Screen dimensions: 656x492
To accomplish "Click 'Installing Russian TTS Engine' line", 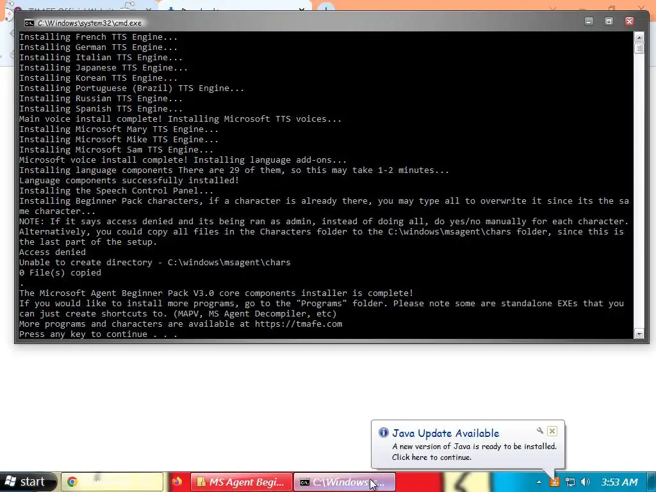I will [101, 99].
